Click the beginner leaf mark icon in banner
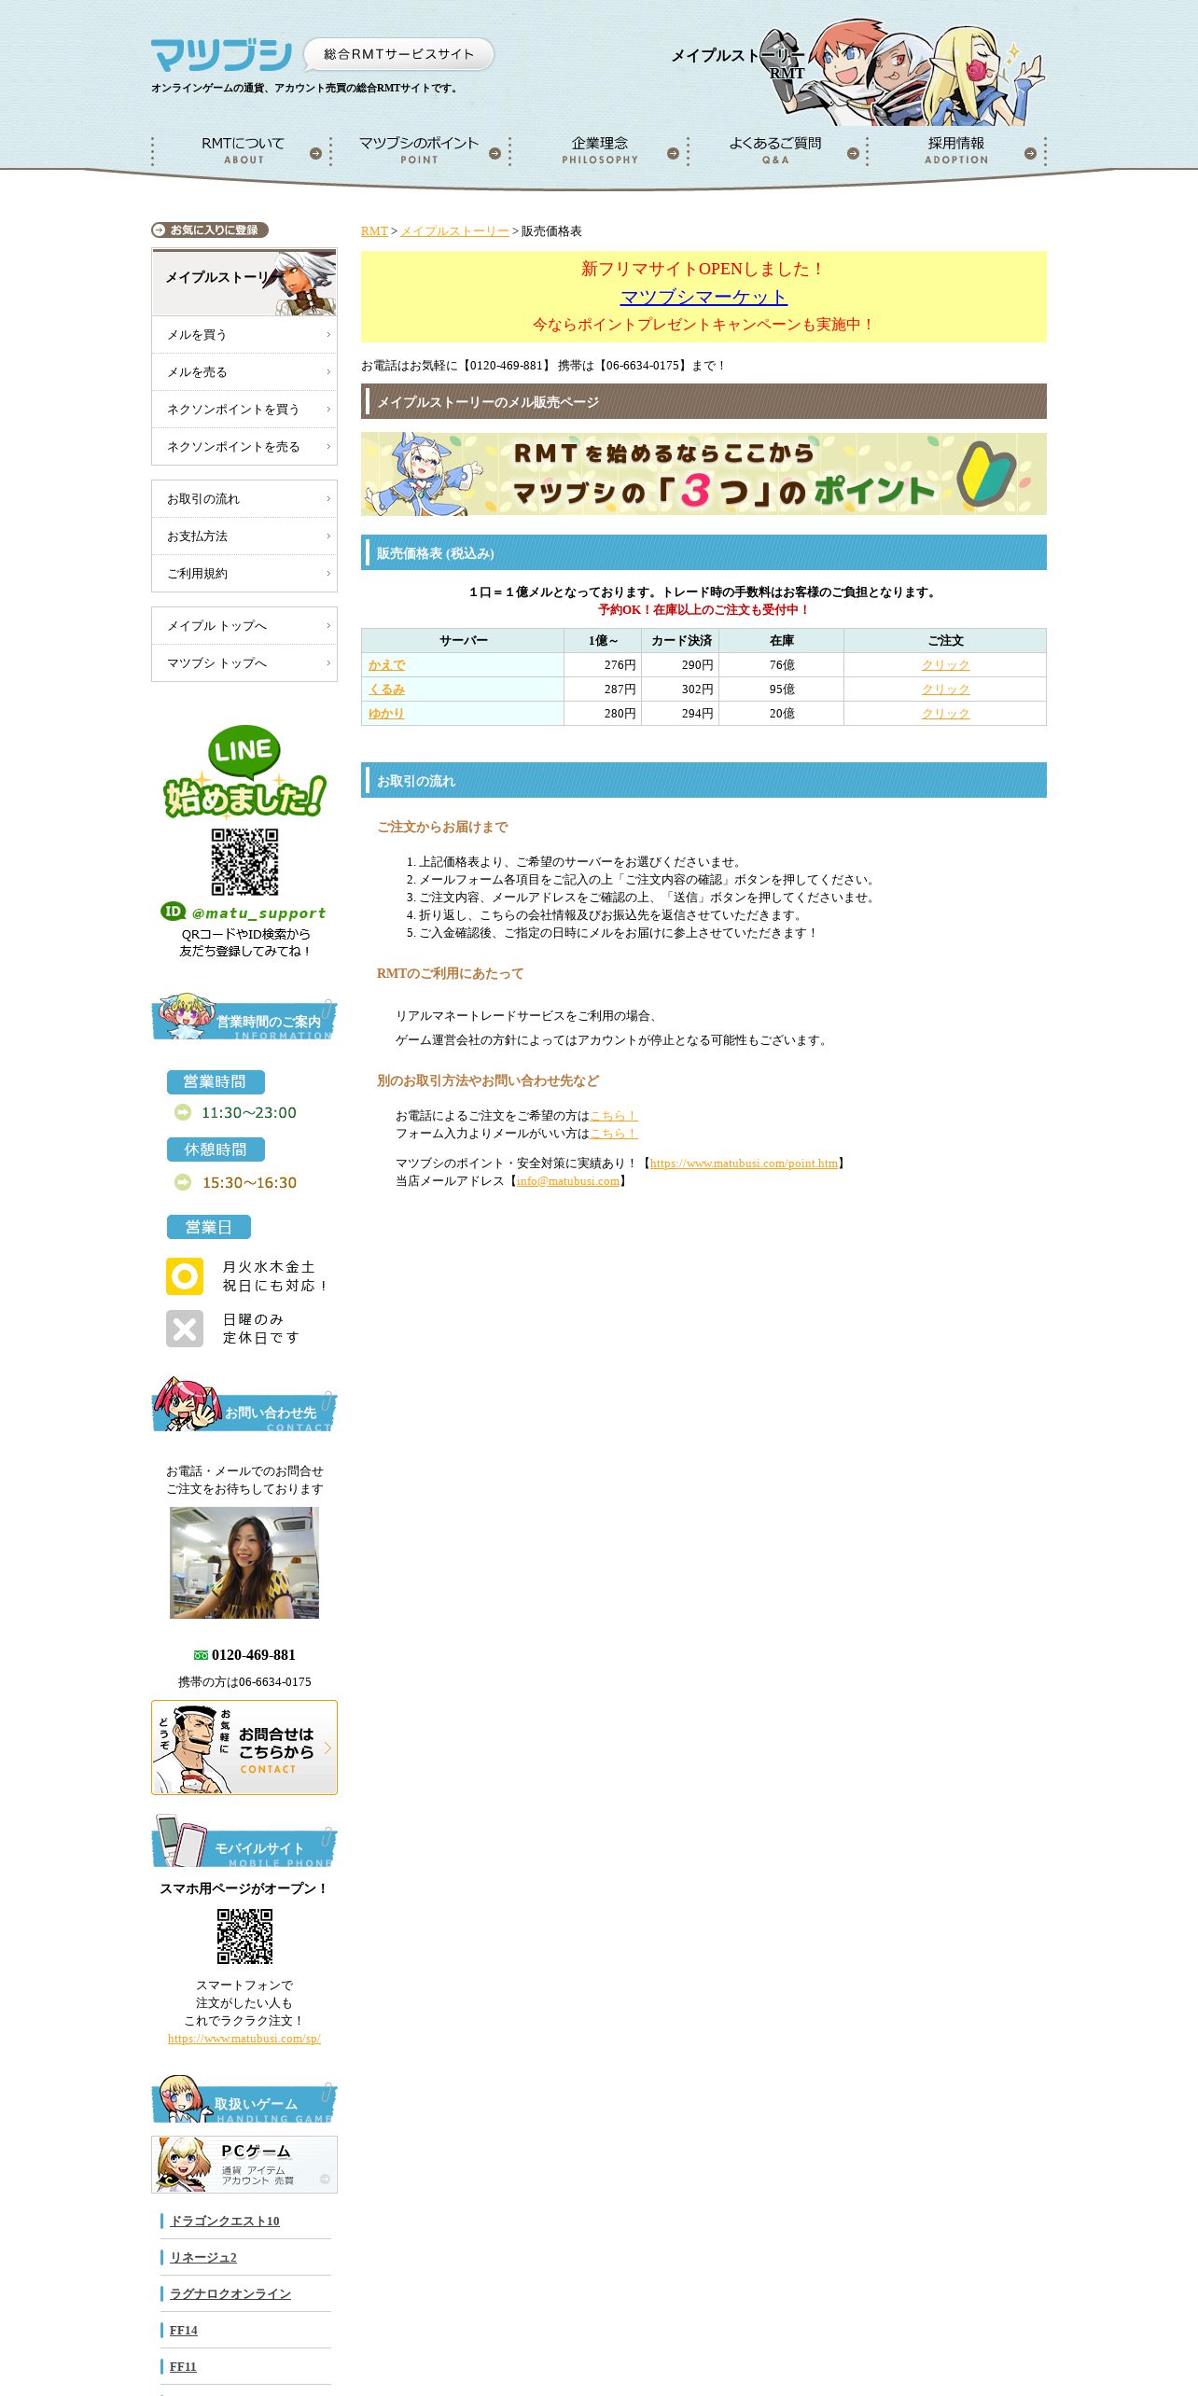Image resolution: width=1198 pixels, height=2396 pixels. pos(987,473)
